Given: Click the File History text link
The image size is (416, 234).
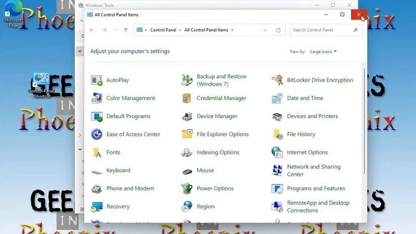Looking at the screenshot, I should point(301,135).
